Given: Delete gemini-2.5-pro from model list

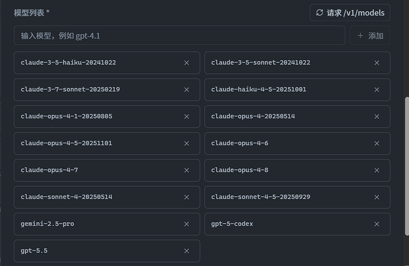Looking at the screenshot, I should (187, 224).
